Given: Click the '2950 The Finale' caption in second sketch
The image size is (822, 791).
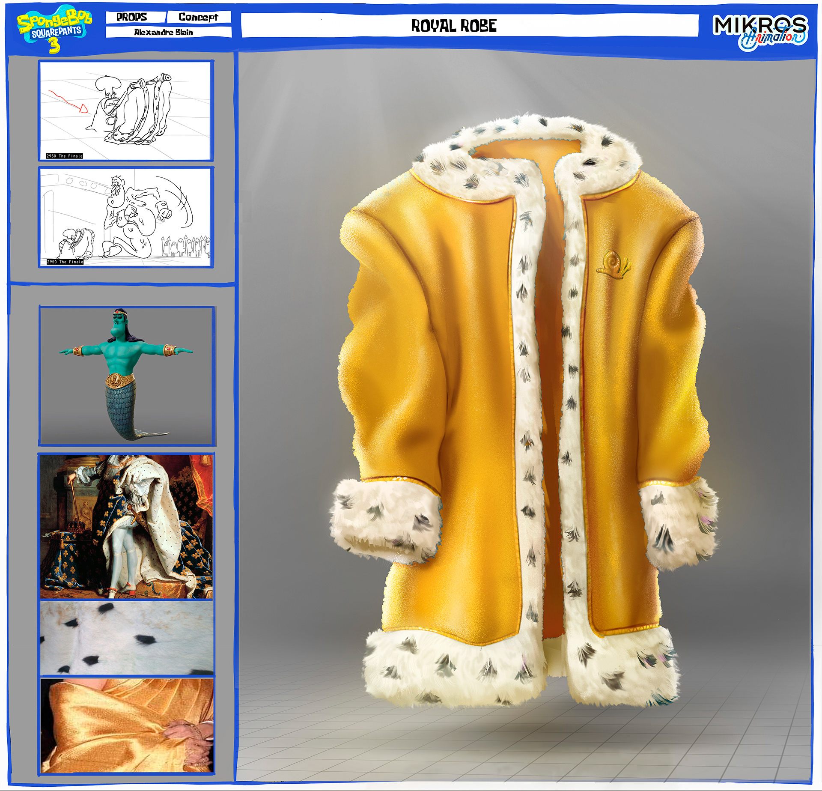Looking at the screenshot, I should 65,262.
